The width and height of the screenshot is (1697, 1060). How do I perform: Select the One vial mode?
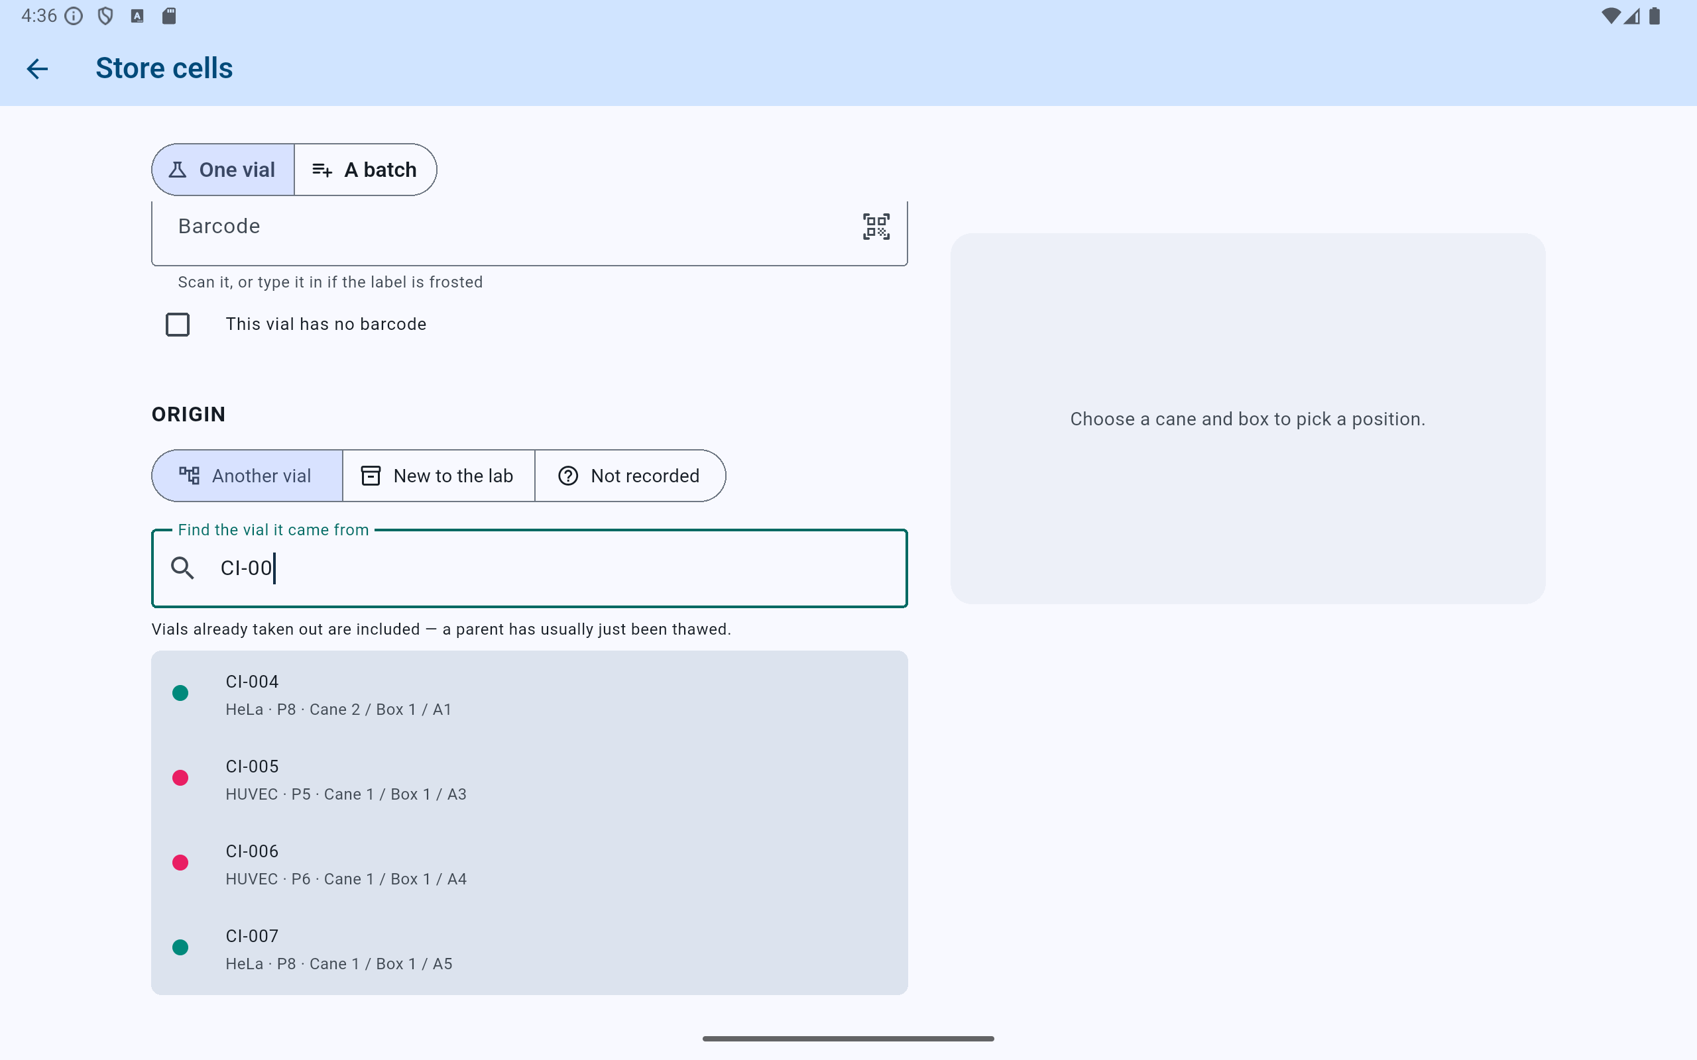pyautogui.click(x=223, y=170)
